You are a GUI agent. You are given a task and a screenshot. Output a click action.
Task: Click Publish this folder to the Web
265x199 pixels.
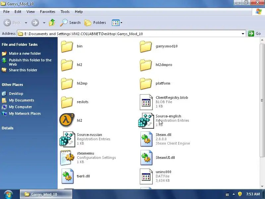click(x=30, y=62)
